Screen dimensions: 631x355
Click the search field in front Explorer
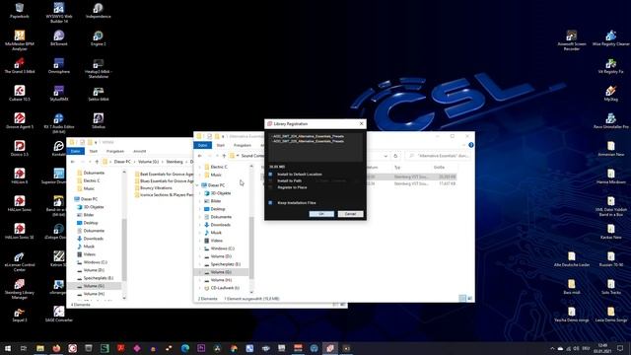pos(439,156)
